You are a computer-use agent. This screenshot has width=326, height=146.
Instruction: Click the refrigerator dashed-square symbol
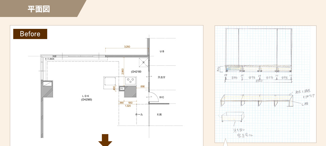143,62
